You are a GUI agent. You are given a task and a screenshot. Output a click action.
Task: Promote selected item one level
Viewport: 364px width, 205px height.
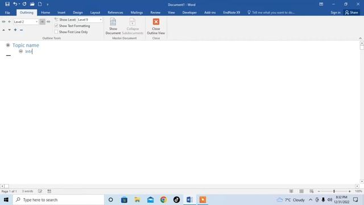[x=9, y=22]
